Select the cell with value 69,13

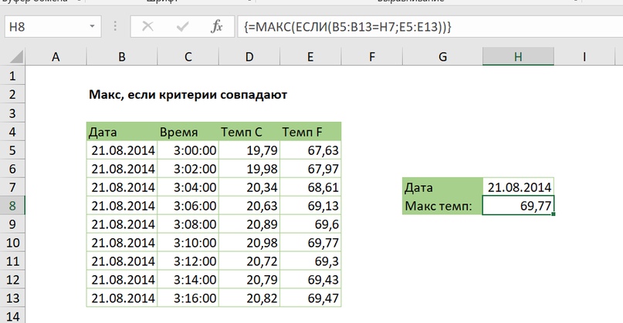coord(310,206)
